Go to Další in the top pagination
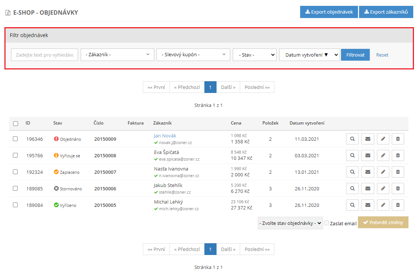This screenshot has height=273, width=418. 228,87
